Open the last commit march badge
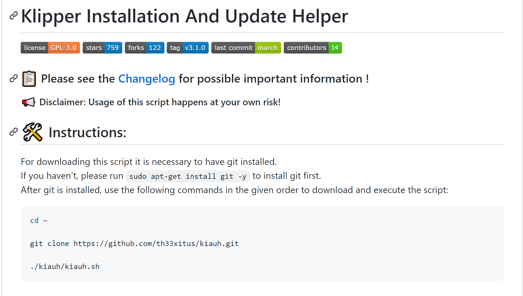The image size is (523, 296). coord(246,48)
